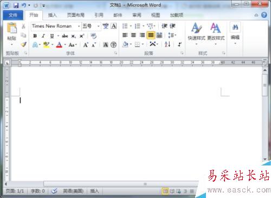Screen dimensions: 271x198
Task: Click the vertical scrollbar up arrow
Action: tap(265, 70)
